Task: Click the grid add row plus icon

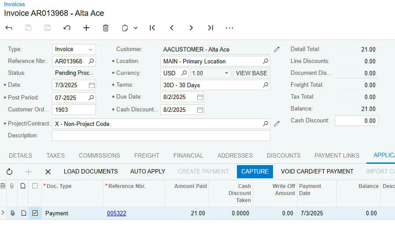Action: coord(29,172)
